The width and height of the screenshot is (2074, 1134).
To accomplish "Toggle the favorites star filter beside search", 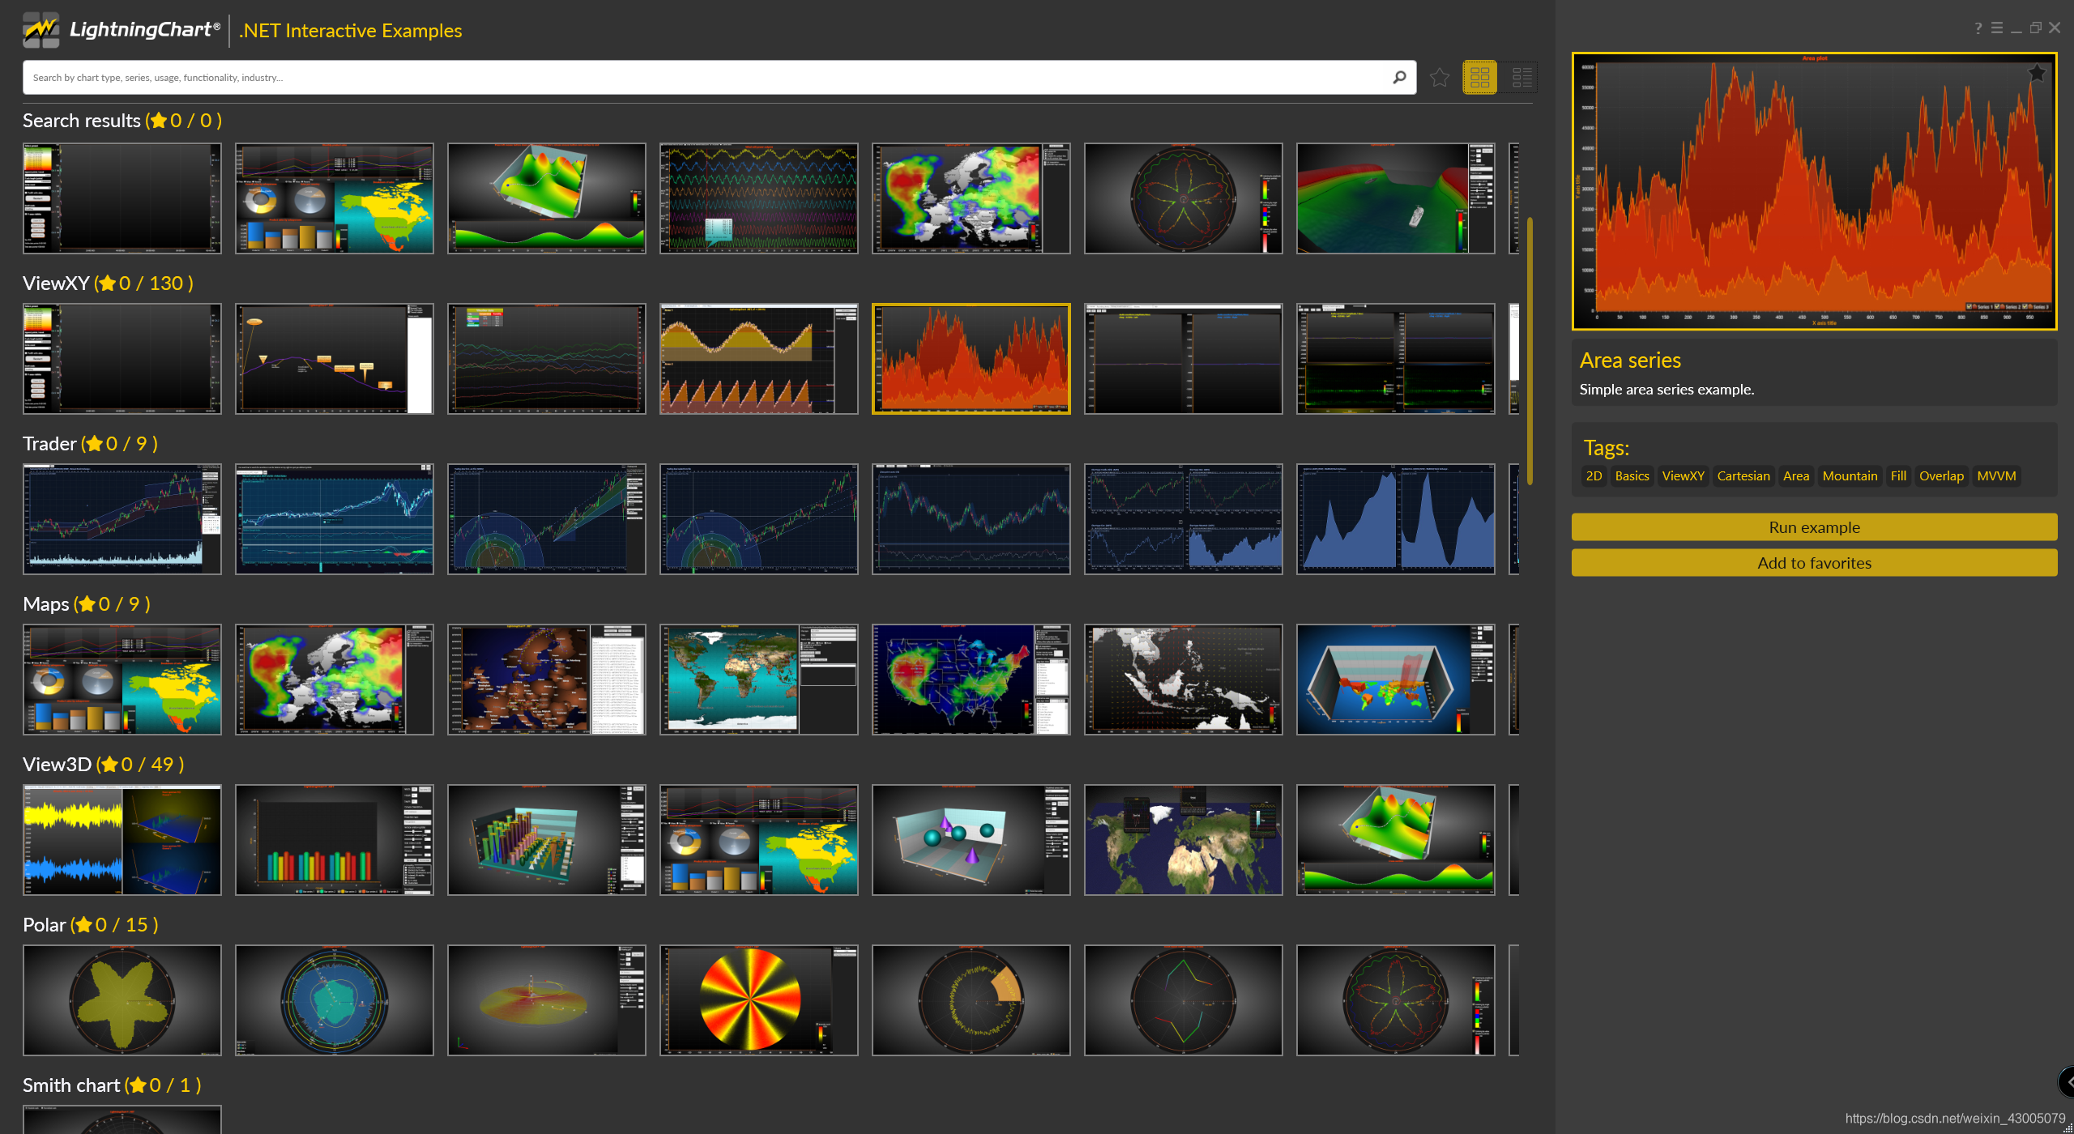I will coord(1440,78).
